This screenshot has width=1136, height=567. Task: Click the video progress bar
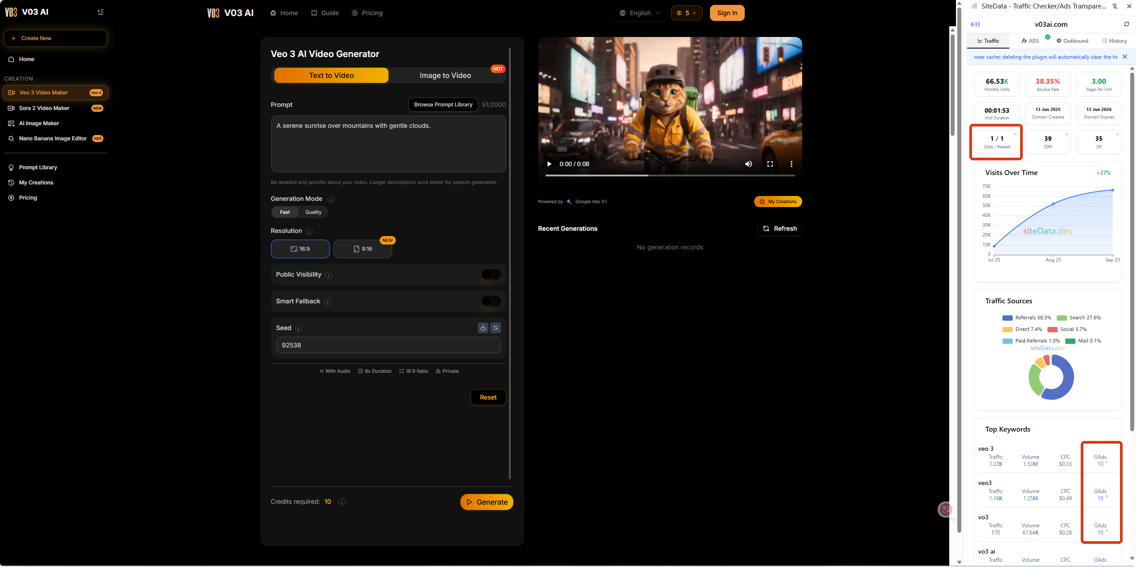click(x=670, y=175)
